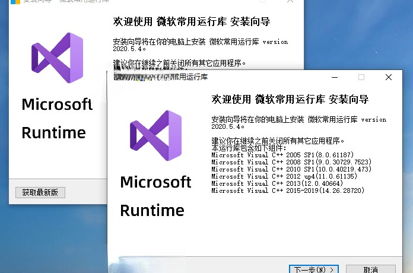Screen dimensions: 413x273
Task: Click 'Visual C++ 2005 SP1(8.0.61187)' line
Action: pyautogui.click(x=282, y=155)
